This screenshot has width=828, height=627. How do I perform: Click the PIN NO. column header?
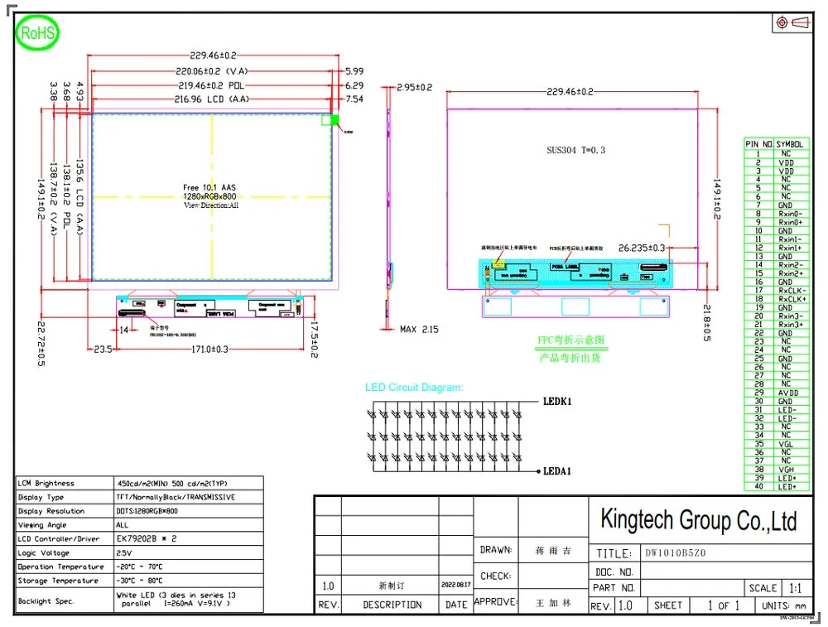pyautogui.click(x=758, y=144)
